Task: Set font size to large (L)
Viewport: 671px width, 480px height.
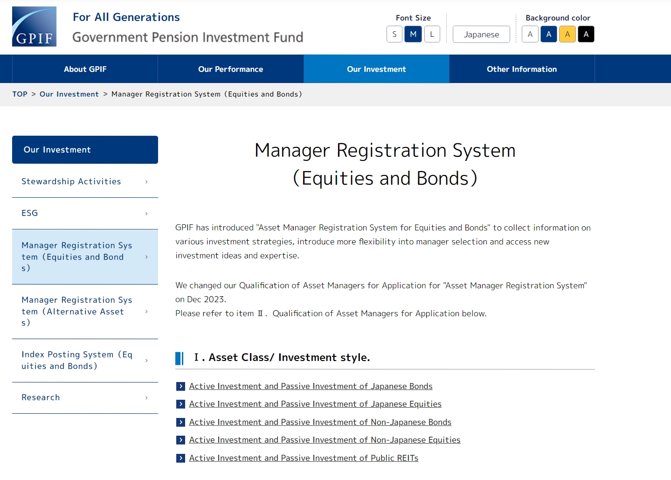Action: [432, 34]
